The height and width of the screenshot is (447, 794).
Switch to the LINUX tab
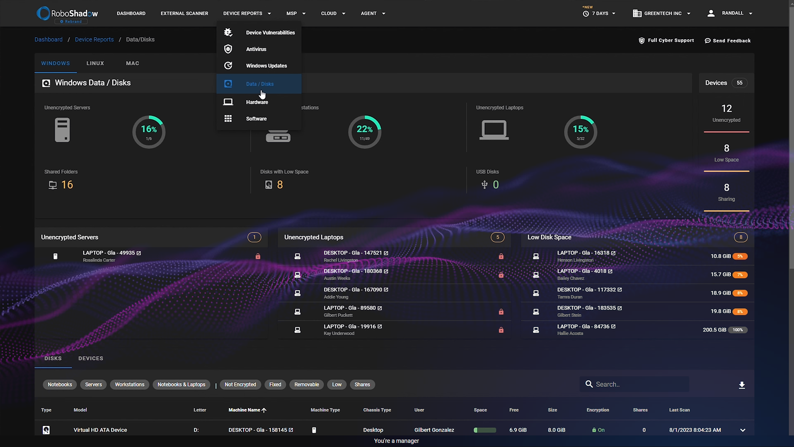point(95,63)
